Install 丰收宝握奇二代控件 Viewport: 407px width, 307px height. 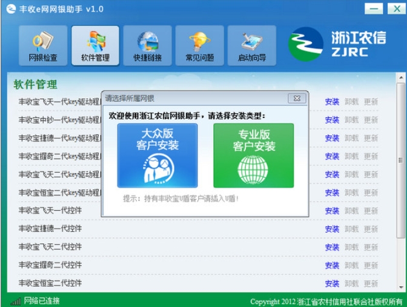pos(332,265)
